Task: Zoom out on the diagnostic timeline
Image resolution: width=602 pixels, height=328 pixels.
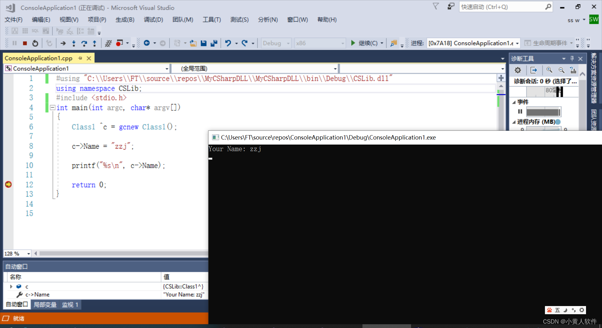Action: click(561, 70)
